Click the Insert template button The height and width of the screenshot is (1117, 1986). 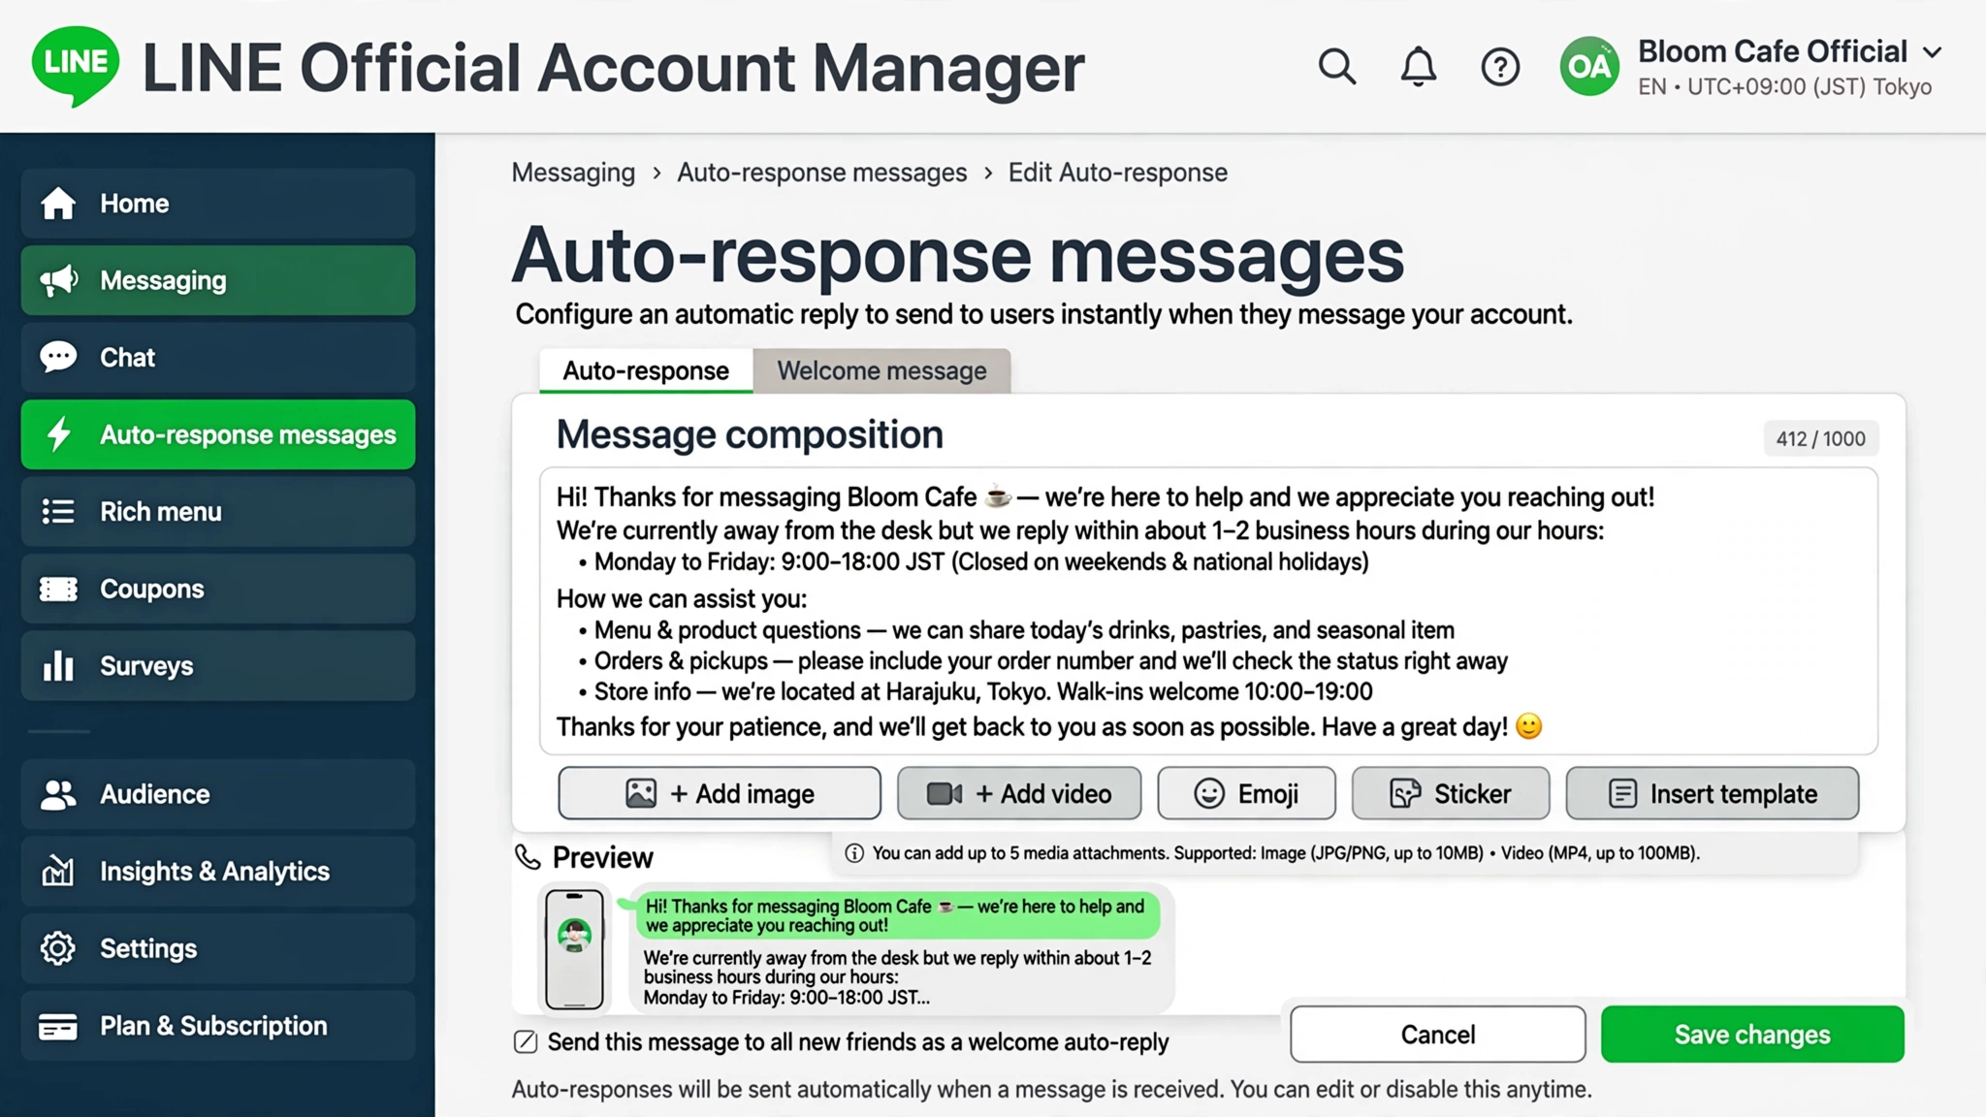(1713, 794)
